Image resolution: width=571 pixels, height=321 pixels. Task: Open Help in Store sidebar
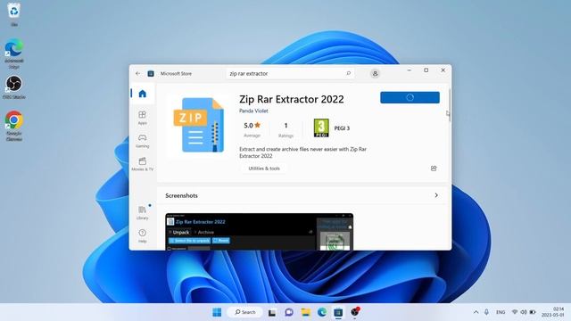pos(143,235)
